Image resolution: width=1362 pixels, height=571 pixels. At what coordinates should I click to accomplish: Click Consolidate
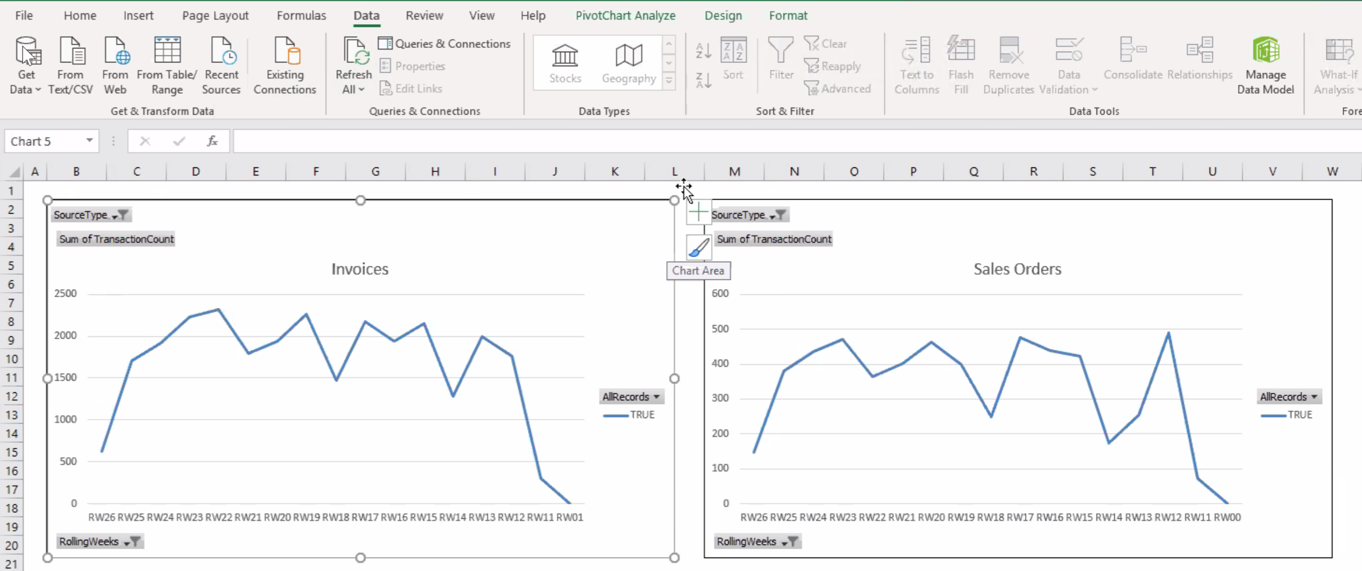(x=1132, y=58)
